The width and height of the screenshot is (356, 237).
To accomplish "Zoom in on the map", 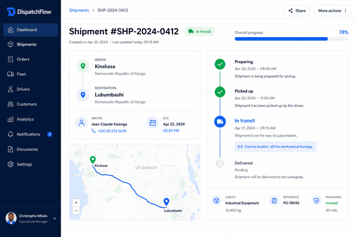I will coord(76,203).
